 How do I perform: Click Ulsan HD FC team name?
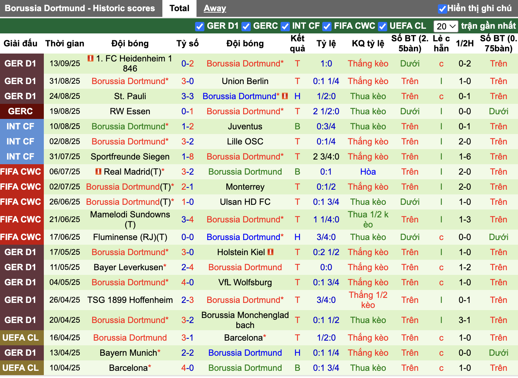tap(245, 202)
